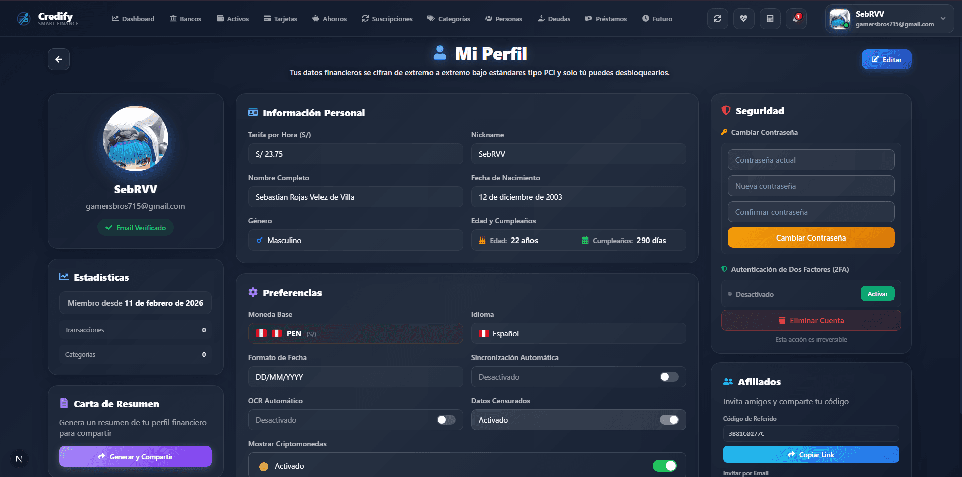Disable Mostrar Criptomonedas
This screenshot has width=962, height=477.
point(664,465)
